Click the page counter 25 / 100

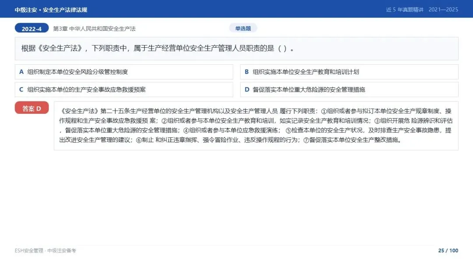tap(448, 251)
